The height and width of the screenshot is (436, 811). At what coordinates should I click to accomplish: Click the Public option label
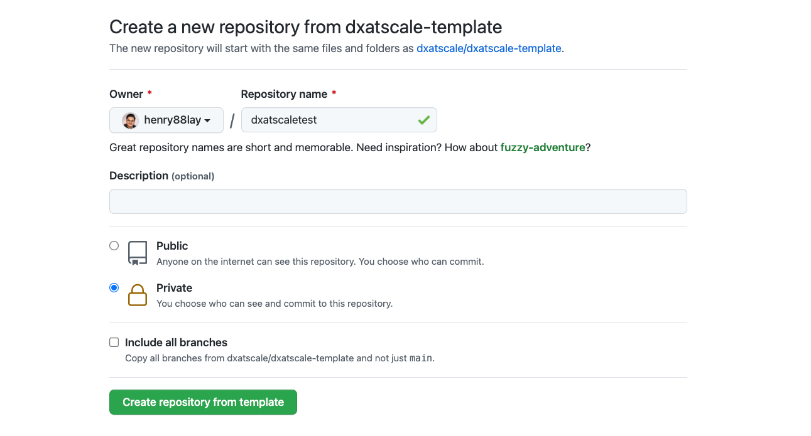tap(172, 246)
